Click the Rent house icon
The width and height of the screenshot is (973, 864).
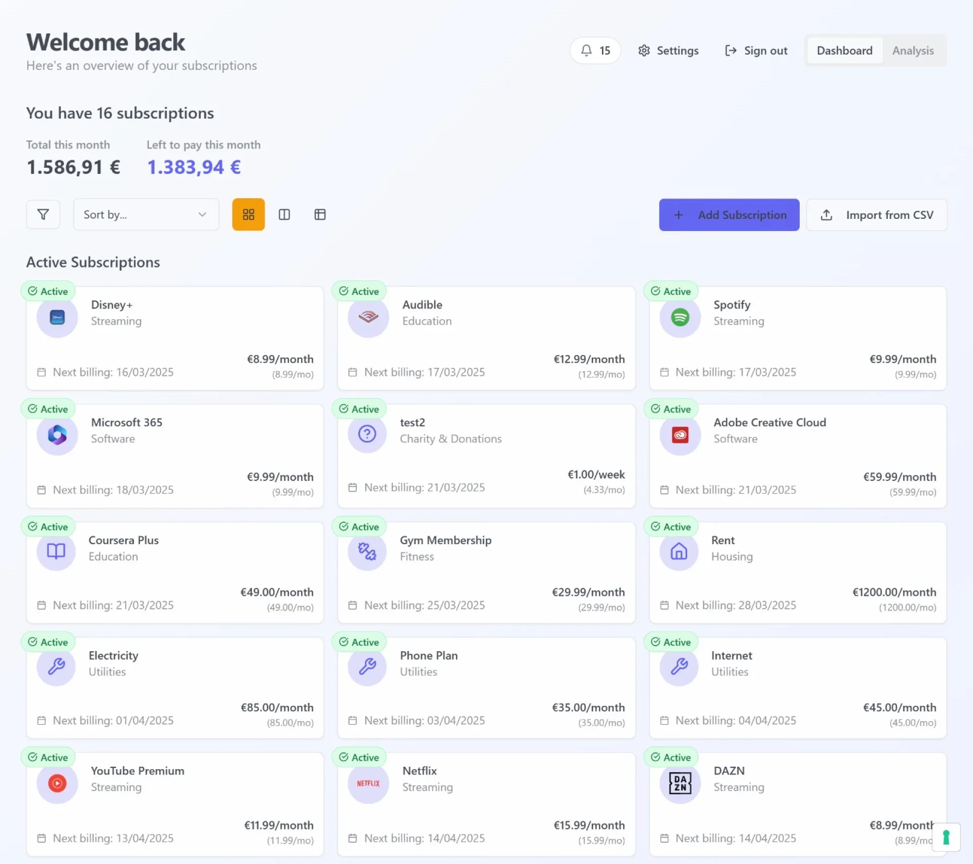pyautogui.click(x=679, y=551)
